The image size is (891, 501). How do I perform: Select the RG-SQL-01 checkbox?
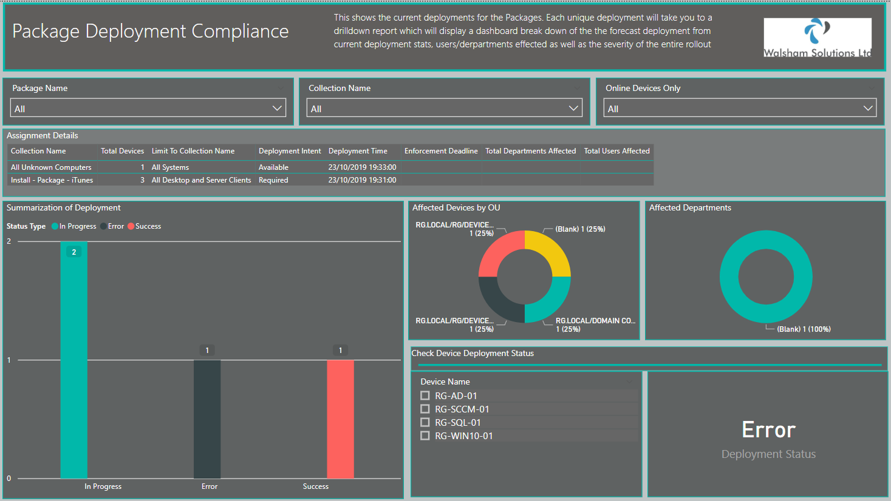tap(425, 422)
